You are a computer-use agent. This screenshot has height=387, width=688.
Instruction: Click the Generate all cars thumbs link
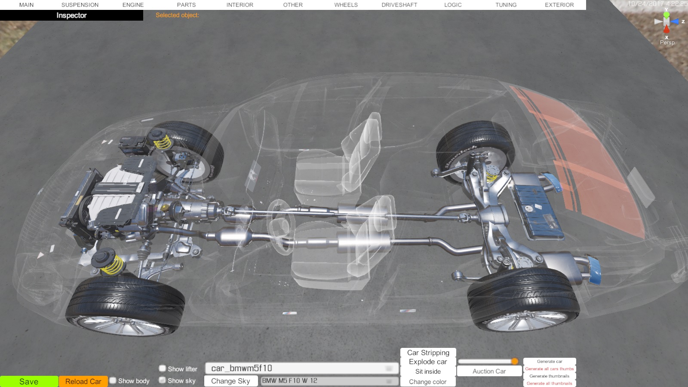(x=549, y=369)
